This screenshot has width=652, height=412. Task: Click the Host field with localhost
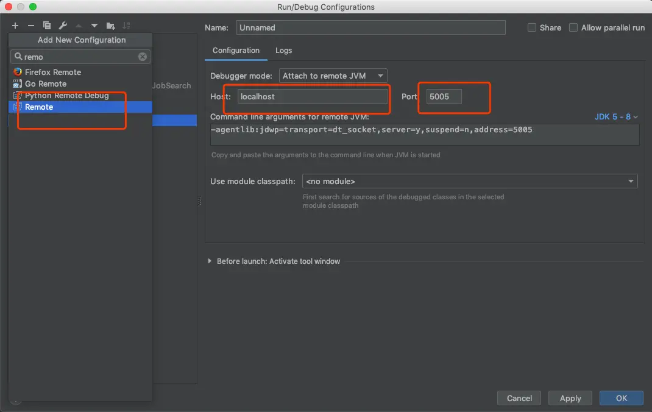pyautogui.click(x=313, y=96)
